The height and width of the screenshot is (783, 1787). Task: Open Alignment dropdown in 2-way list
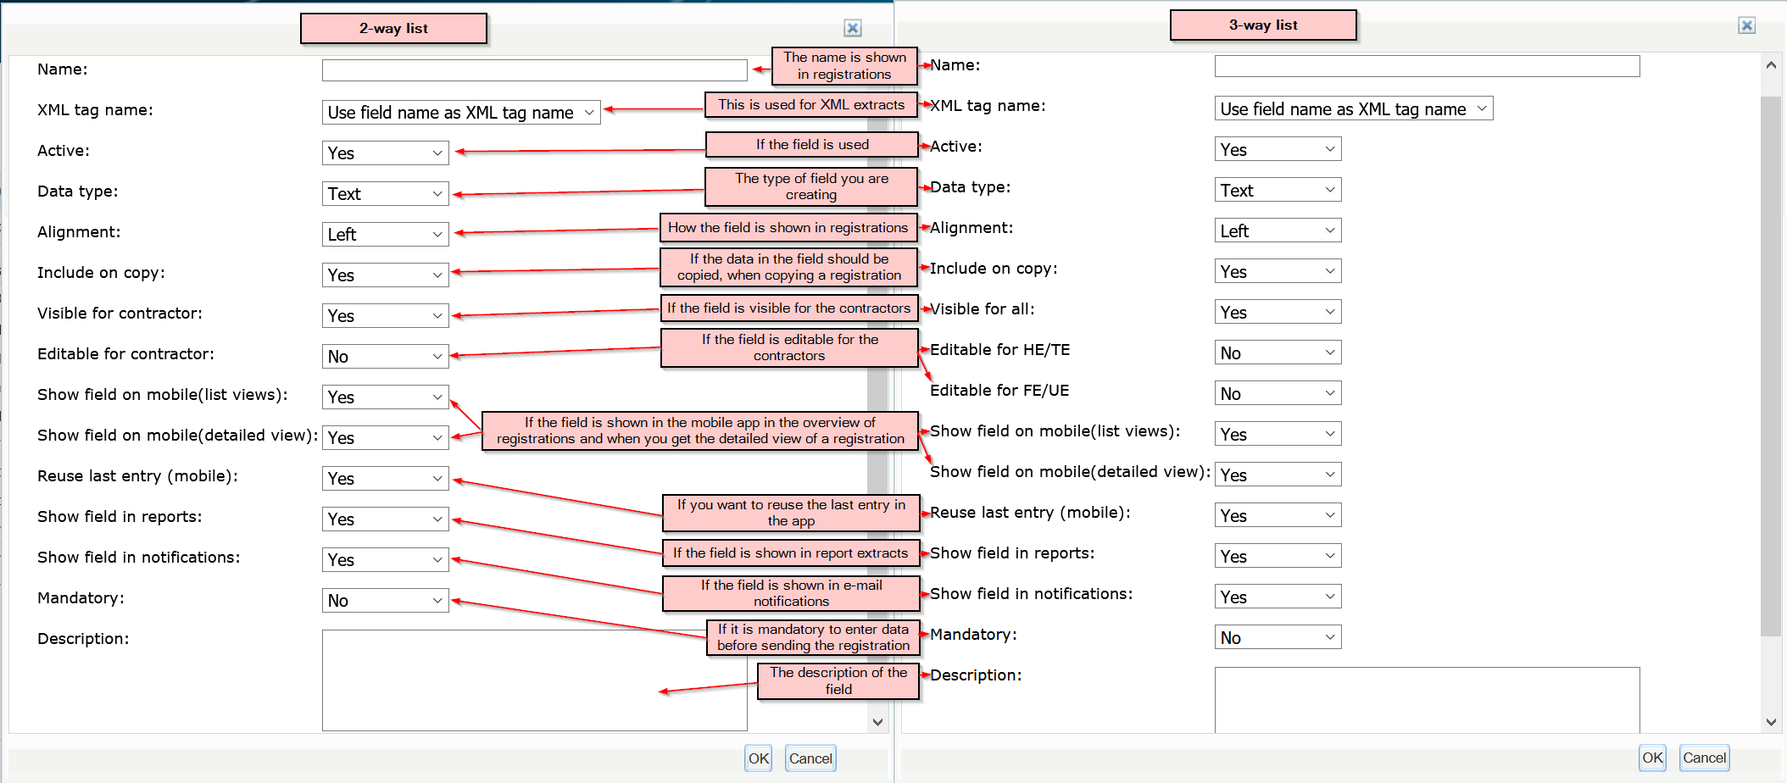[386, 235]
